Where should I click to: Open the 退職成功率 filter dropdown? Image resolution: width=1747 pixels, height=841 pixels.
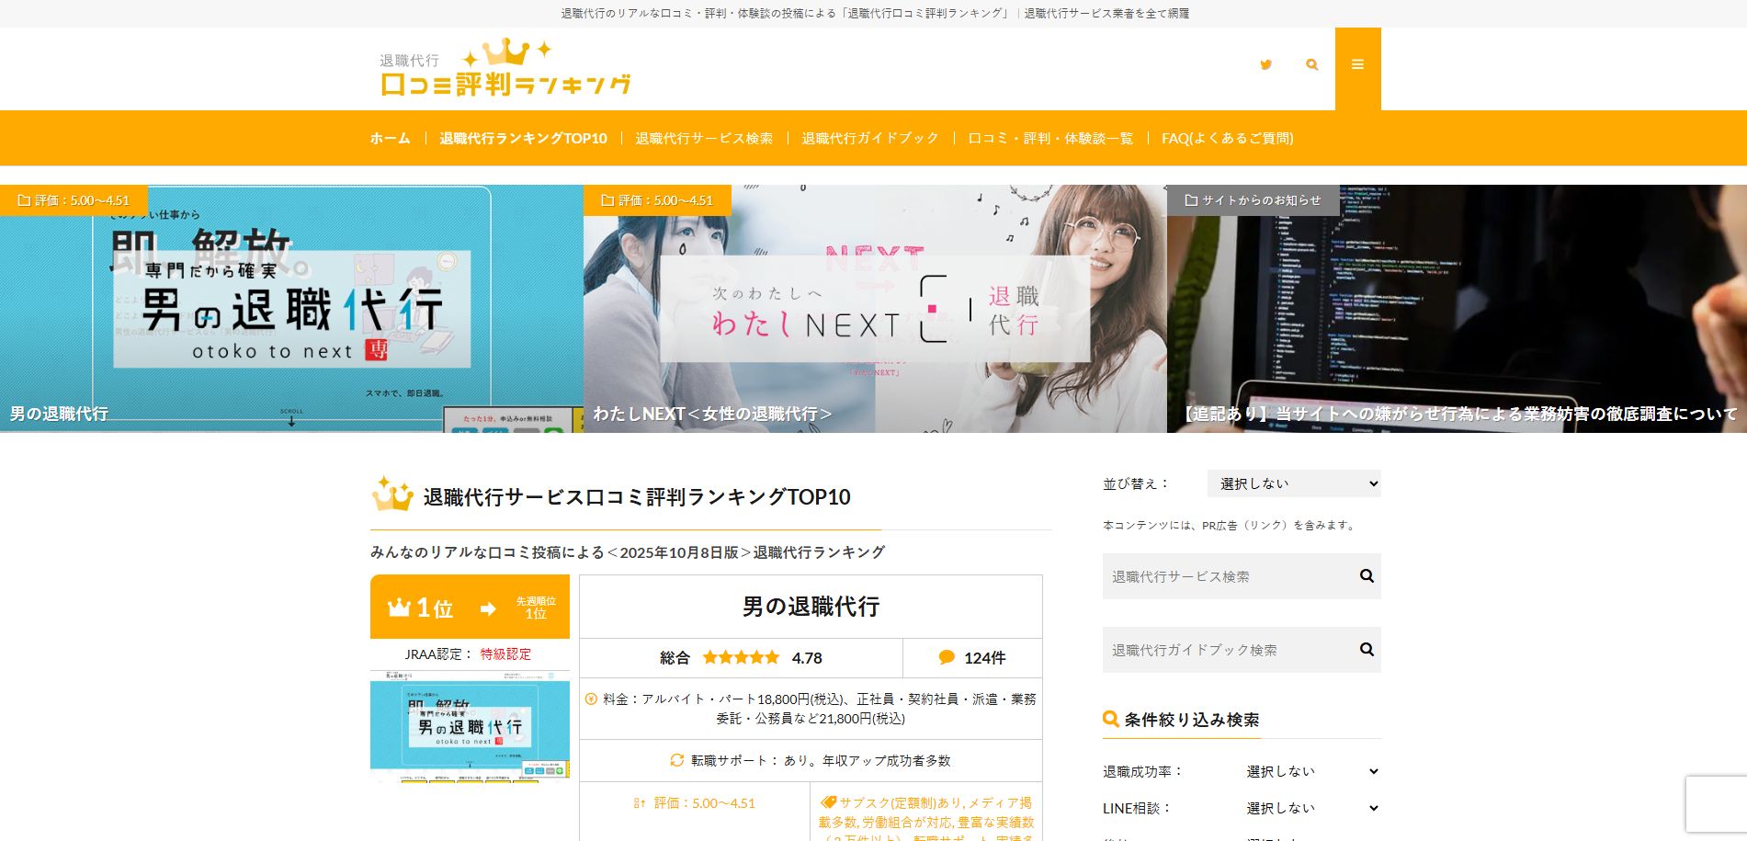(1311, 771)
